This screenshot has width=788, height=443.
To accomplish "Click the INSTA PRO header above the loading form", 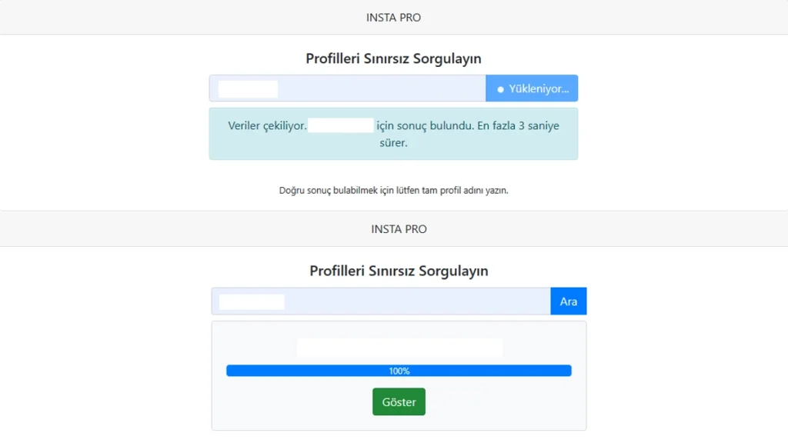I will pos(393,18).
